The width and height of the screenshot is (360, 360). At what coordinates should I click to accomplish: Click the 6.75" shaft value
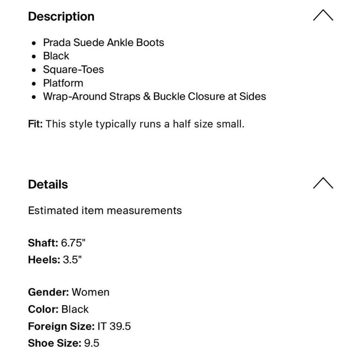[x=73, y=243]
